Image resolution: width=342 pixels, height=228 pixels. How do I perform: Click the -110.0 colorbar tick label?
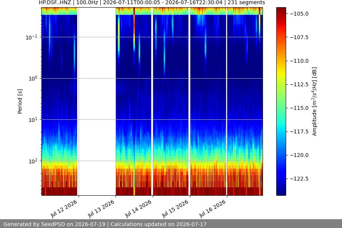tap(299, 61)
